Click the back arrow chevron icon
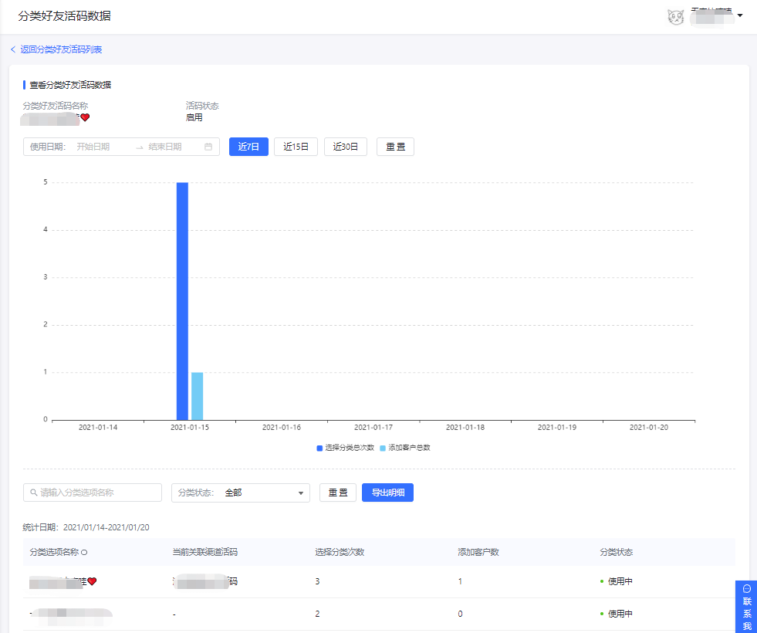Screen dimensions: 757x633 click(13, 49)
